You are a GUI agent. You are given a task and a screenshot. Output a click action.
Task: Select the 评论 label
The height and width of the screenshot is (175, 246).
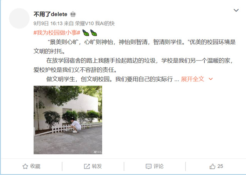click(158, 166)
